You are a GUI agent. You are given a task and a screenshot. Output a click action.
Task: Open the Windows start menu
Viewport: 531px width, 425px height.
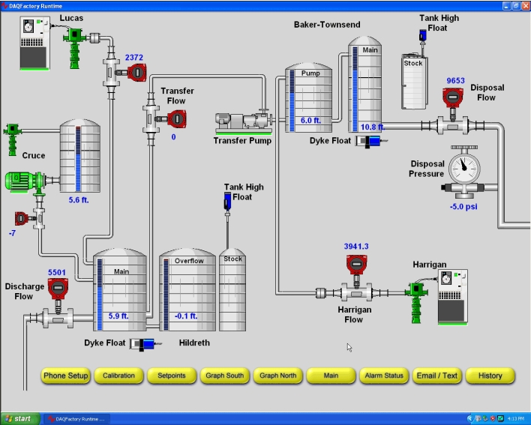click(x=20, y=419)
